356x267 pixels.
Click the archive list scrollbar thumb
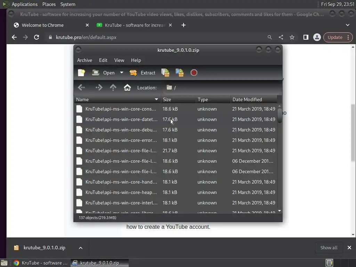coord(280,115)
